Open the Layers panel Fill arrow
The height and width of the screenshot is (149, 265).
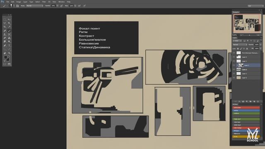click(260, 48)
